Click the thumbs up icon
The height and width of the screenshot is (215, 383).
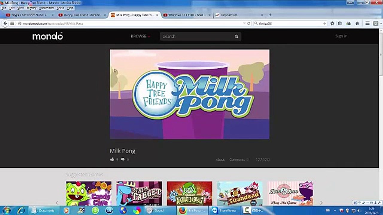pos(112,159)
